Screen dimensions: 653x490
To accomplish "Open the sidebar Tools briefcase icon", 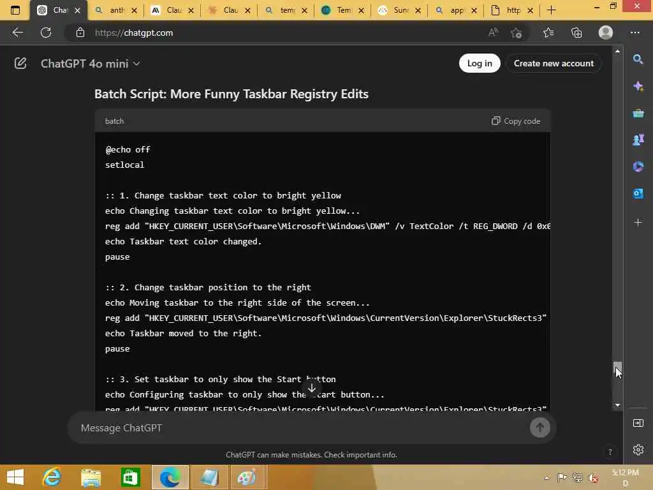I will click(x=638, y=113).
